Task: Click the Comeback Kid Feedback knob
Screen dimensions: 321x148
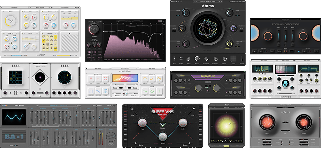Action: pos(217,88)
